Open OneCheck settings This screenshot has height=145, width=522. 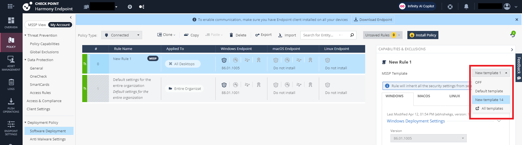point(38,76)
